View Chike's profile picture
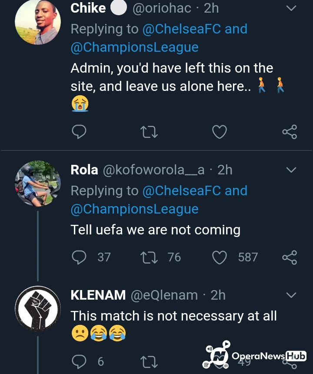Screen dimensions: 313x374 point(37,22)
